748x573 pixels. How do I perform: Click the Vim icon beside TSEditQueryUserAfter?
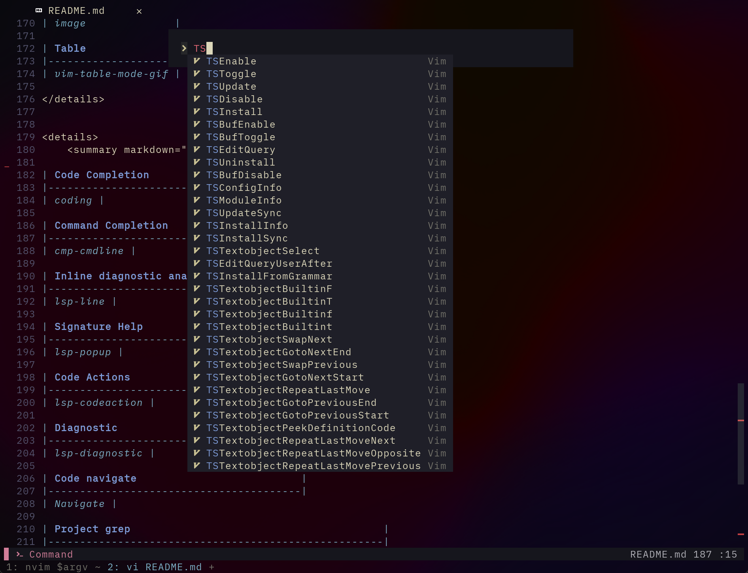(197, 263)
